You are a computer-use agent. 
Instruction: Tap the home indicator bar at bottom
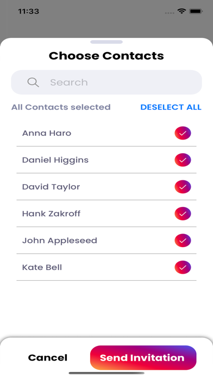tap(106, 373)
